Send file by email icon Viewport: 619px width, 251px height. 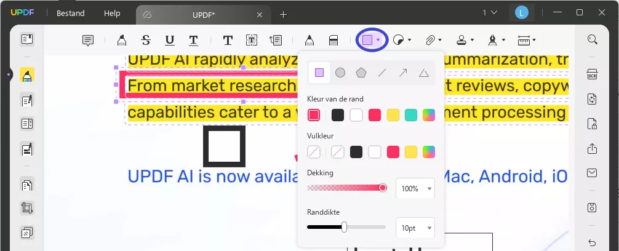tap(592, 173)
